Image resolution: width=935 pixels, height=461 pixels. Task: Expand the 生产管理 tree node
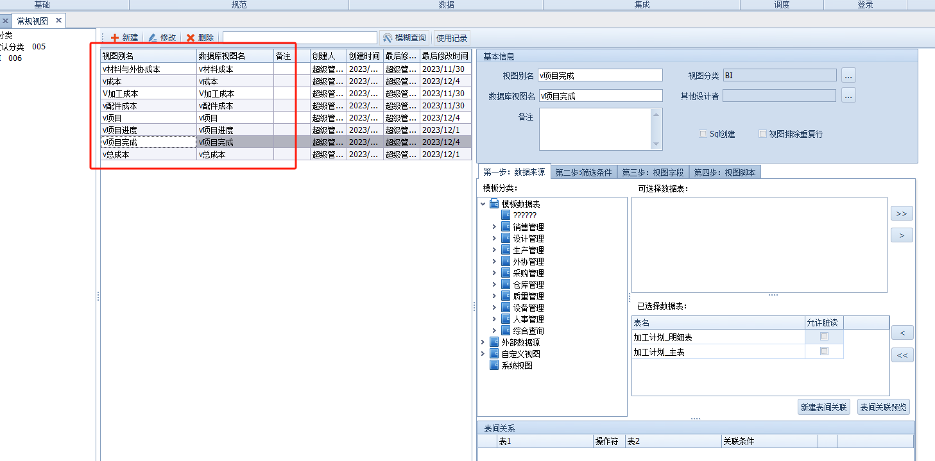tap(494, 250)
